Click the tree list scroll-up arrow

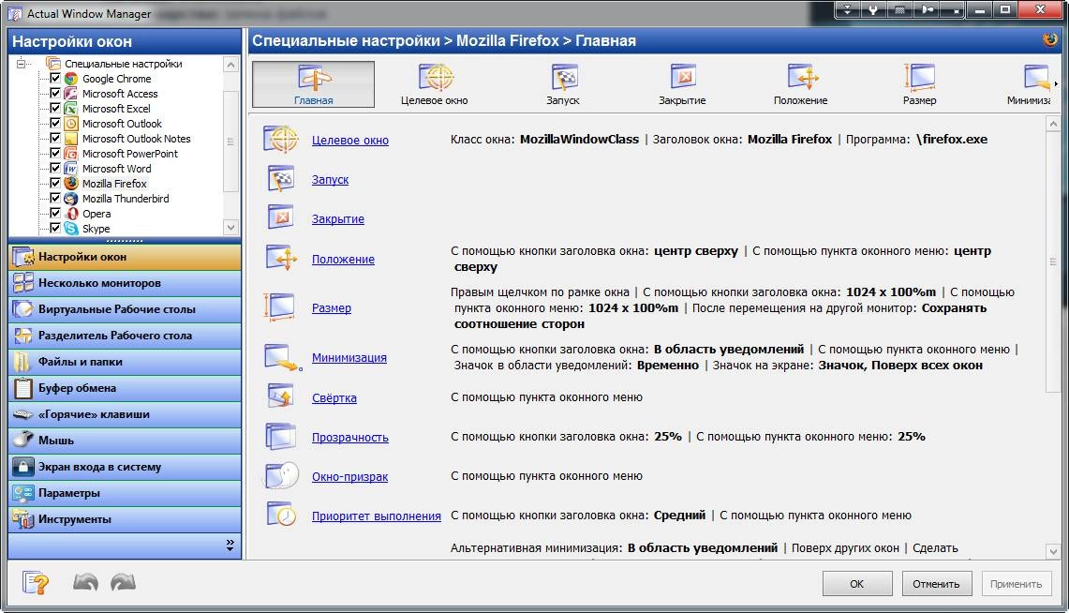231,65
